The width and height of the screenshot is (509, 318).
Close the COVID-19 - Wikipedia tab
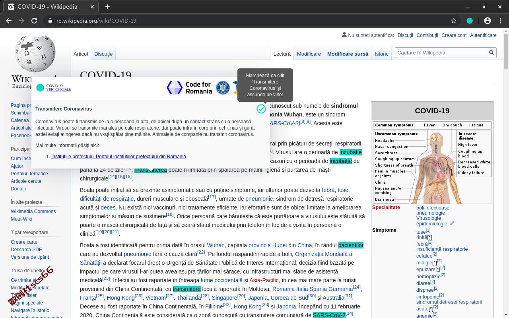coord(92,7)
